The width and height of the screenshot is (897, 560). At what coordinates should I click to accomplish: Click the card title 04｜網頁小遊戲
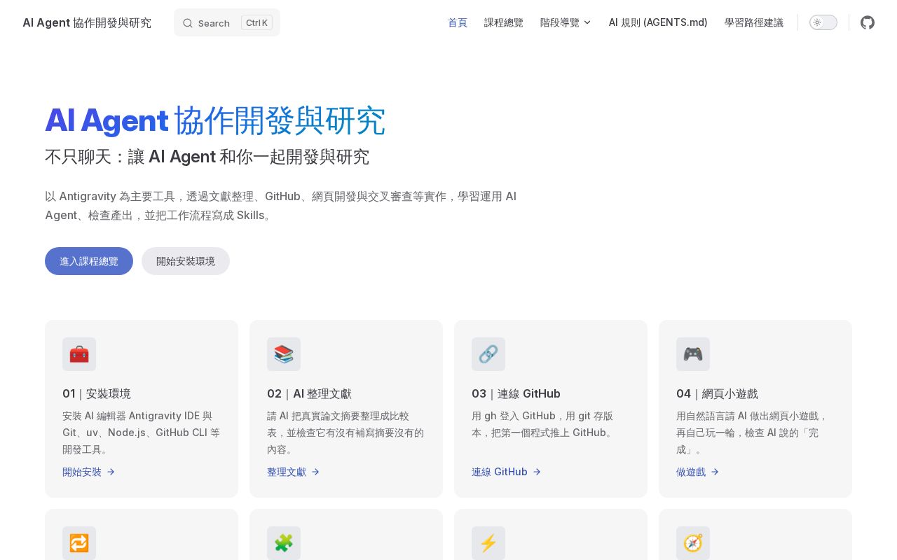tap(717, 393)
